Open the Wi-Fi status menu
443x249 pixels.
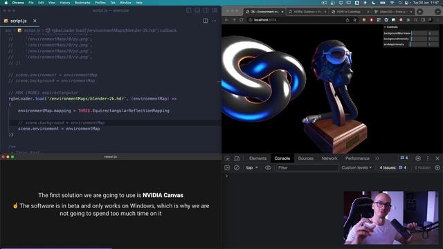click(x=392, y=3)
